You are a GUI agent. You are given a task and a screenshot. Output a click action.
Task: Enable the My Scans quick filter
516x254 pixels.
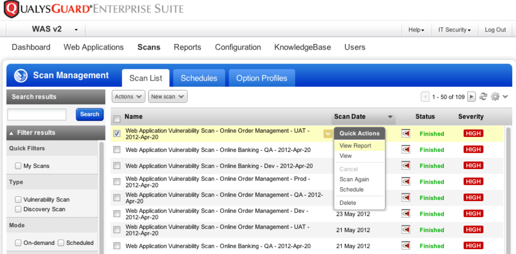coord(18,166)
